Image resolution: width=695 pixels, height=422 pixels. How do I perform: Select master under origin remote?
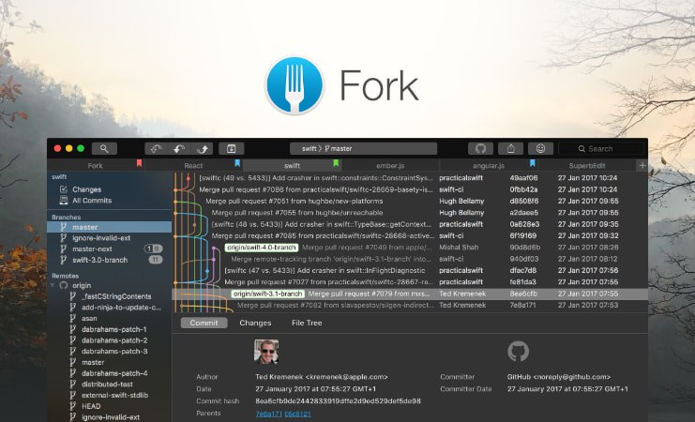pyautogui.click(x=93, y=362)
